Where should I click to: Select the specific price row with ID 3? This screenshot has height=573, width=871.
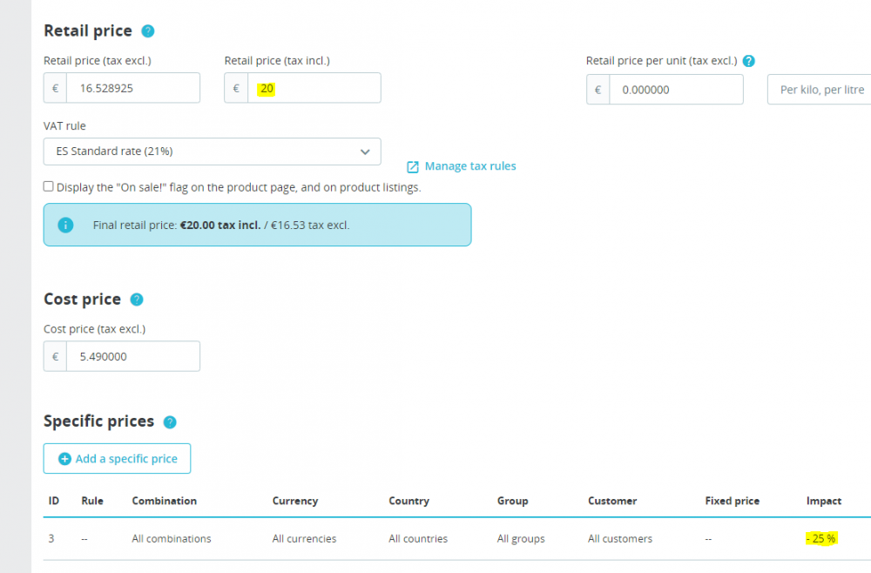pos(435,539)
